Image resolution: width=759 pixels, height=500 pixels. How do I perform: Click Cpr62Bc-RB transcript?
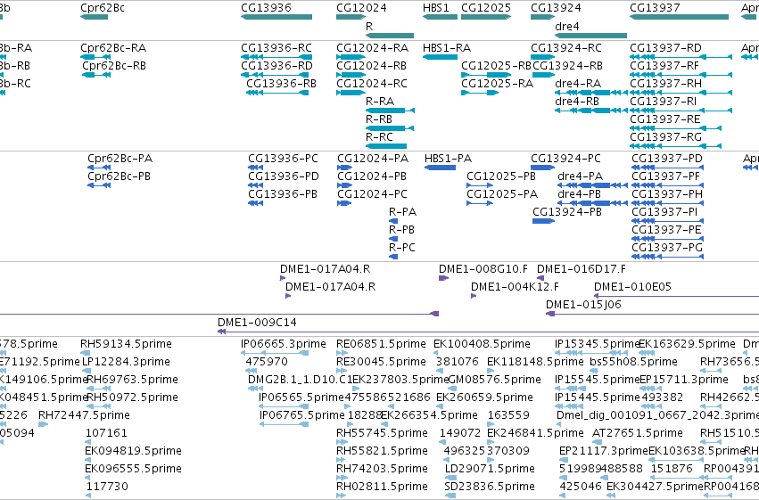pos(96,75)
